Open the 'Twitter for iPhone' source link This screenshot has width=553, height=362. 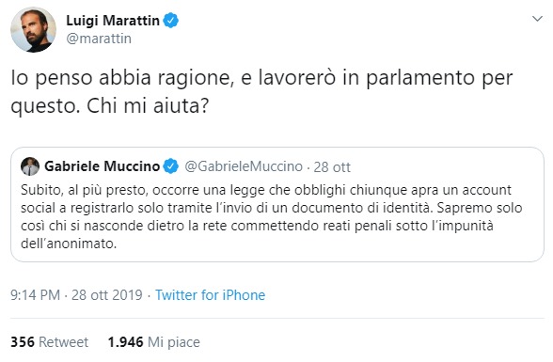[x=211, y=295]
